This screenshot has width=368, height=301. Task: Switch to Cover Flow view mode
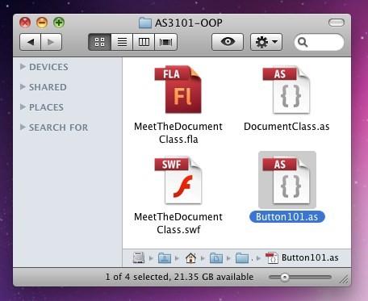pos(166,42)
